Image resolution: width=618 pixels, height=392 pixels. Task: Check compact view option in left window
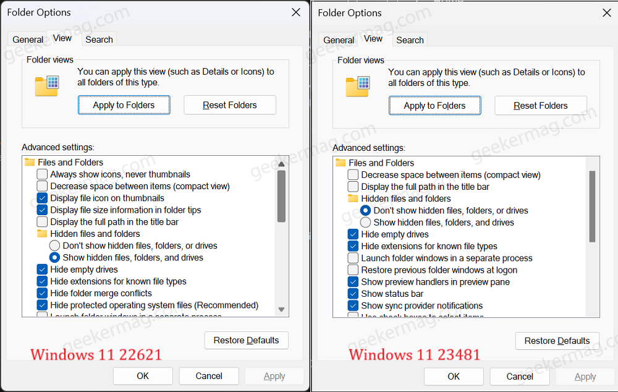tap(42, 185)
